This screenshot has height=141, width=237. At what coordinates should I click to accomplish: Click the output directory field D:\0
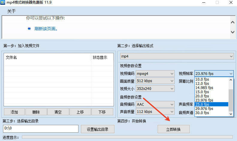tap(41, 129)
